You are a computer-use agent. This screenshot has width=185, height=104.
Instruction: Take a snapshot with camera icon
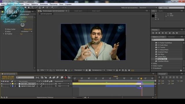66,70
